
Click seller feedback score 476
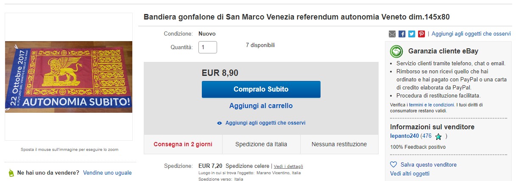pyautogui.click(x=426, y=136)
